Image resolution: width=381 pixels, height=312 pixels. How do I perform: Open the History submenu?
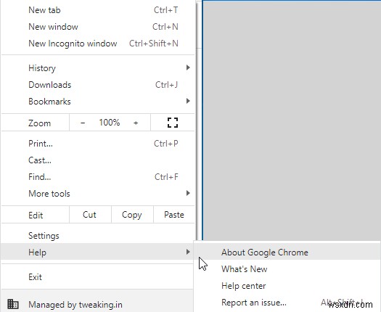[98, 68]
